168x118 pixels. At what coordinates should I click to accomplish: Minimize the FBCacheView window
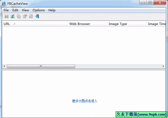143,3
